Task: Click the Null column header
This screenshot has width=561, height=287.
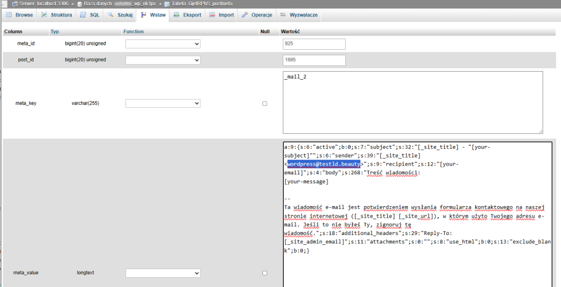Action: click(265, 31)
